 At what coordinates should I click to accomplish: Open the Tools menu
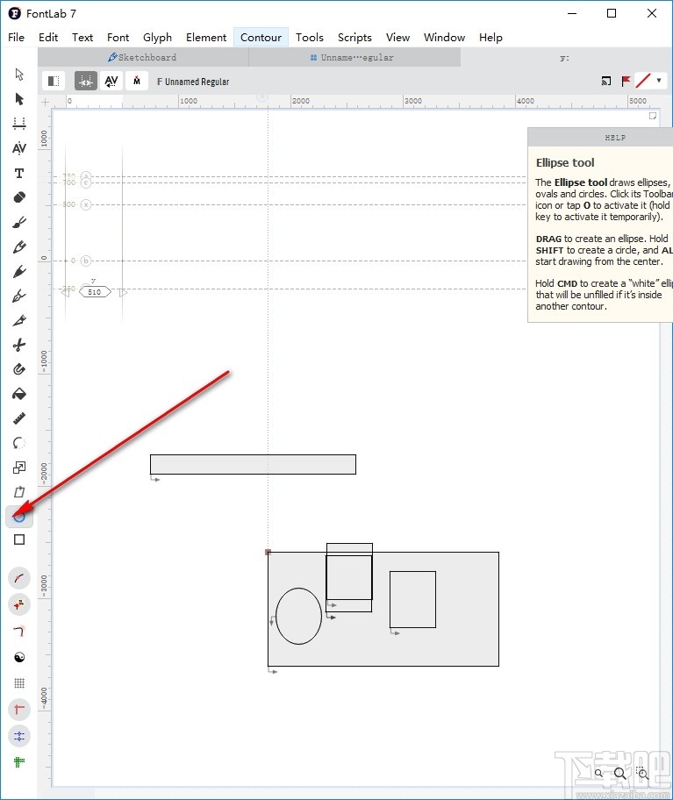[x=309, y=37]
